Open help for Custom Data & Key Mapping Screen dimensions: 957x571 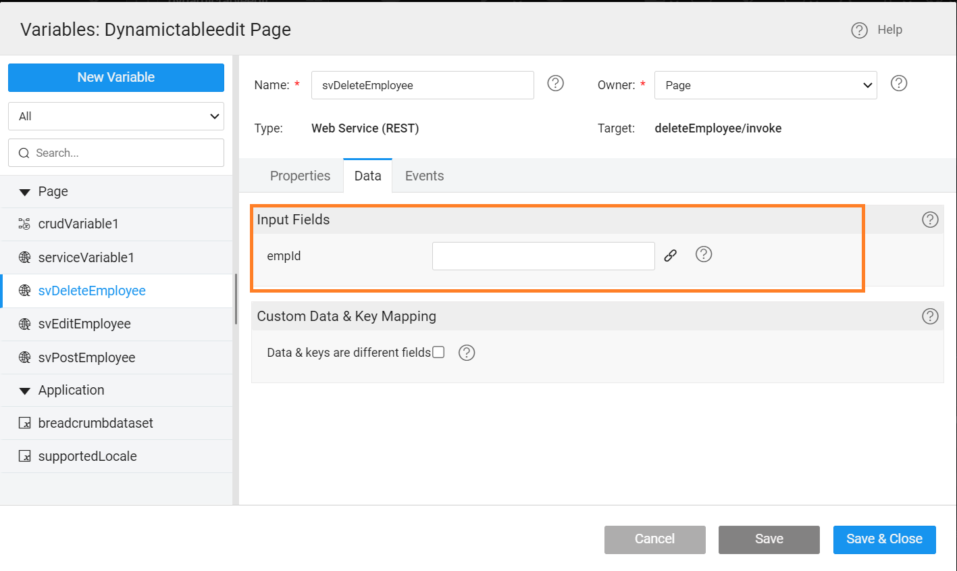click(930, 316)
